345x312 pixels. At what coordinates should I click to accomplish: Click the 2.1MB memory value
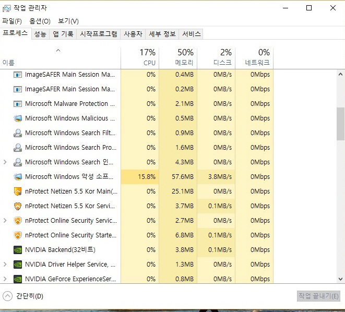tap(184, 104)
